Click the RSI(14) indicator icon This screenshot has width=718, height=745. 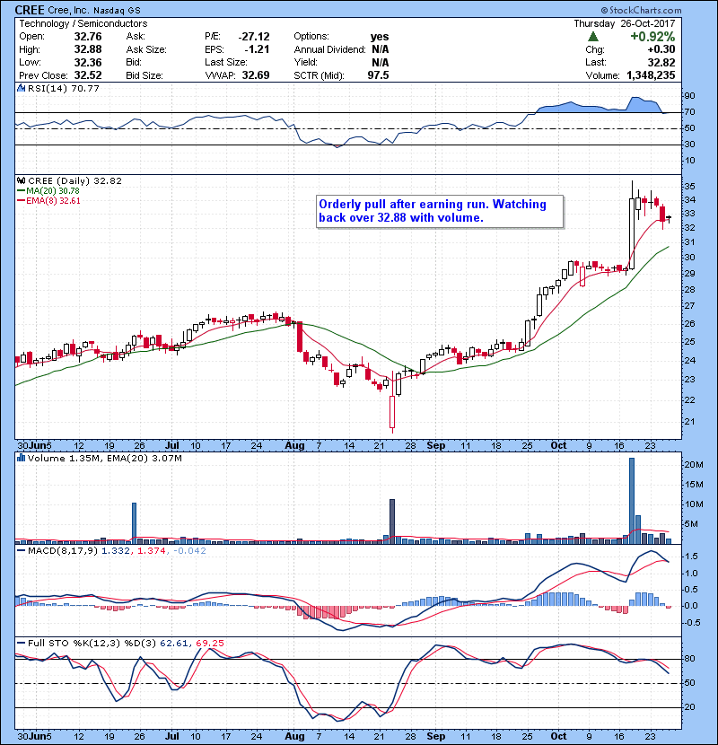click(x=21, y=88)
